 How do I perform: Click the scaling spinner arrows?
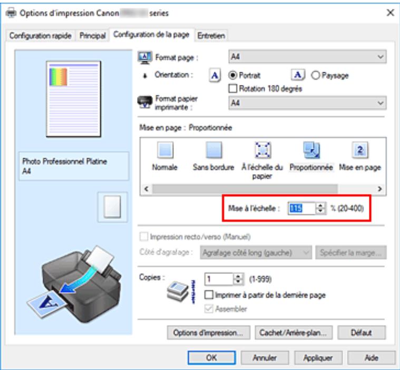(320, 208)
